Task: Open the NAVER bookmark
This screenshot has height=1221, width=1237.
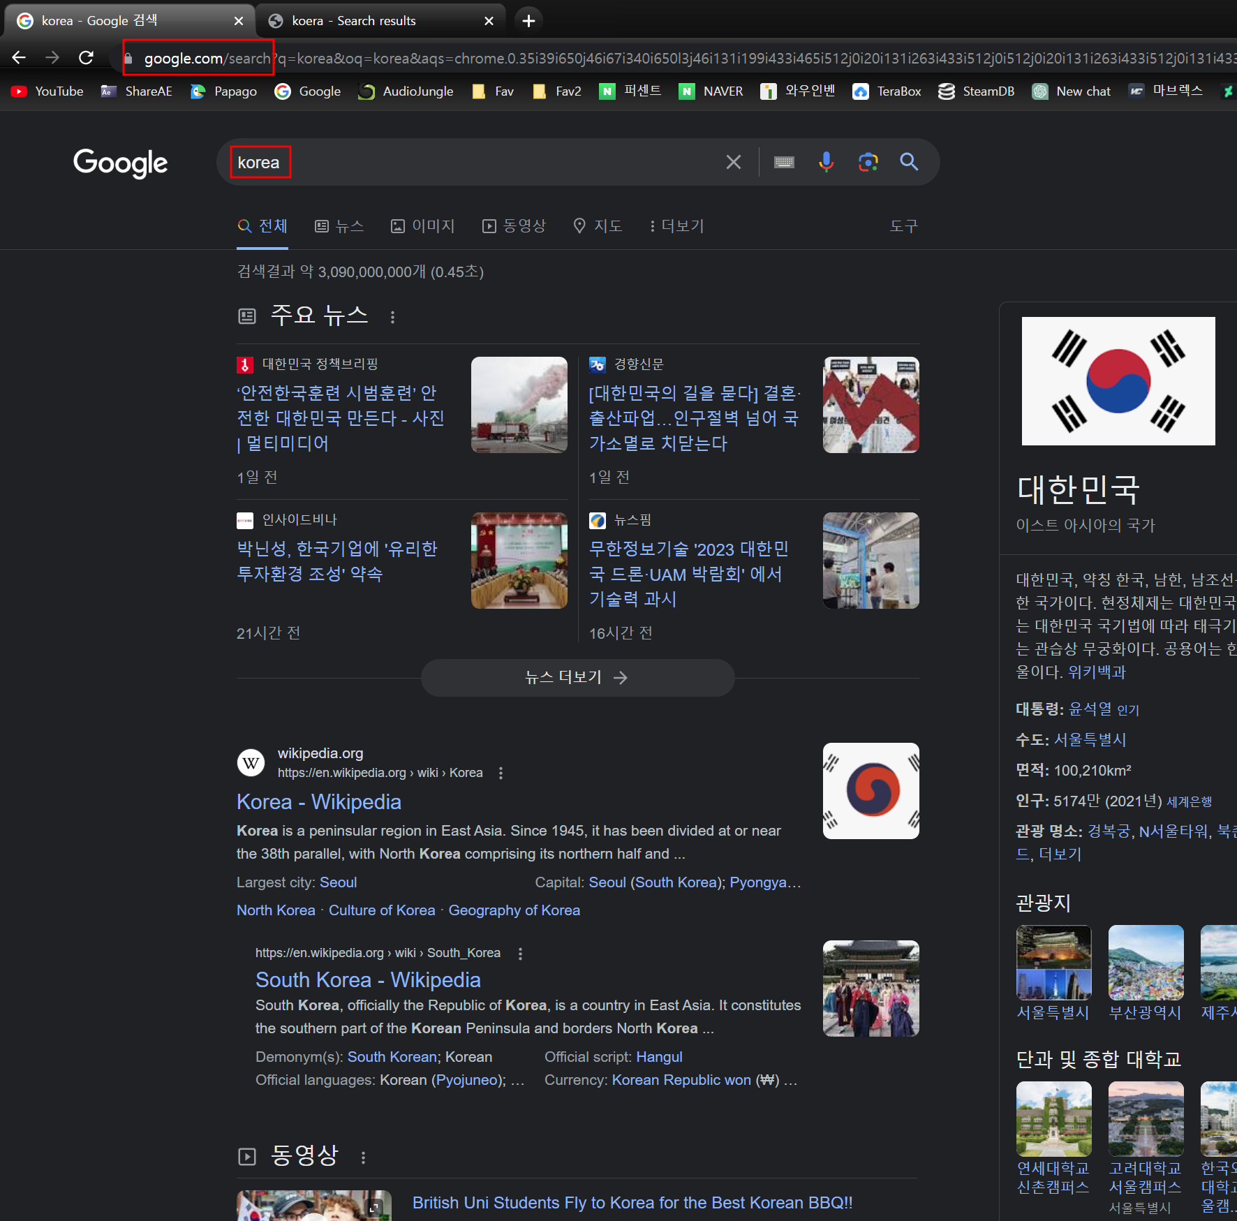Action: 711,91
